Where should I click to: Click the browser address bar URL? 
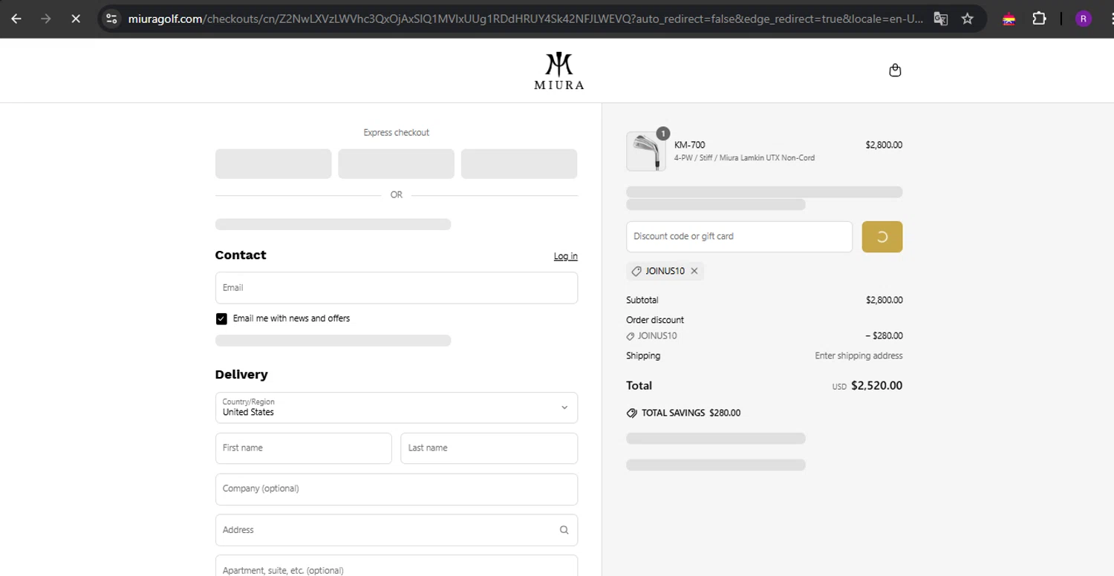point(525,19)
